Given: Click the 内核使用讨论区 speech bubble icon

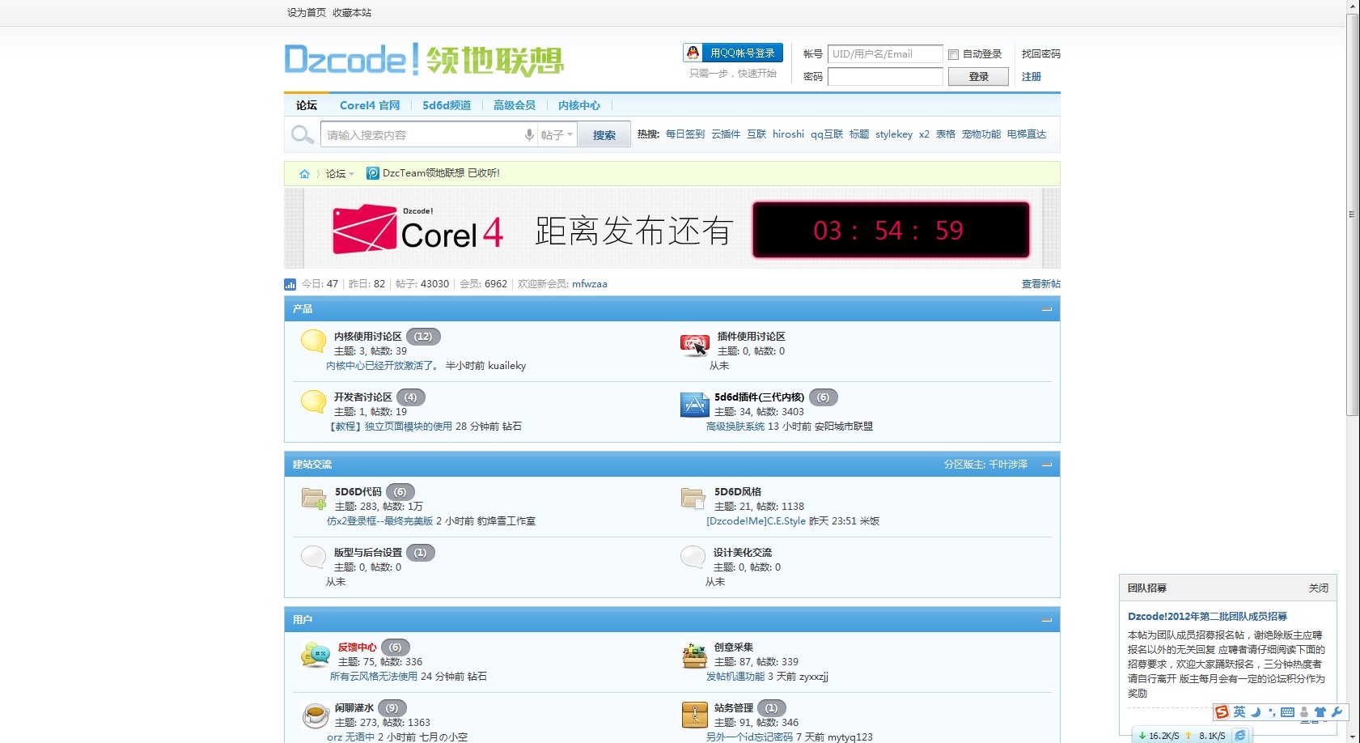Looking at the screenshot, I should [313, 342].
